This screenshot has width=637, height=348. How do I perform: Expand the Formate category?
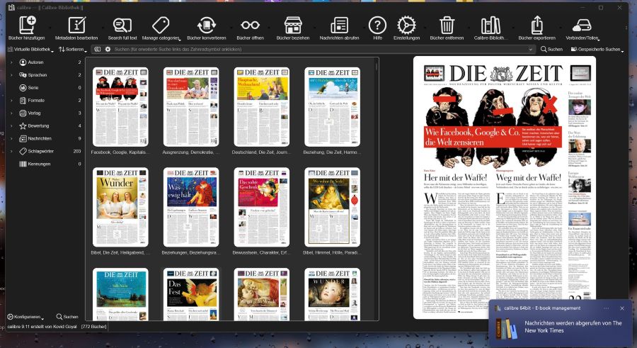(x=11, y=100)
